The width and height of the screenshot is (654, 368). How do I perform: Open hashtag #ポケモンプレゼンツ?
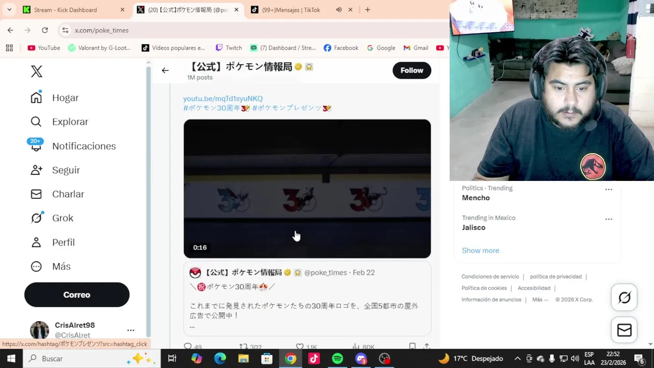tap(292, 108)
